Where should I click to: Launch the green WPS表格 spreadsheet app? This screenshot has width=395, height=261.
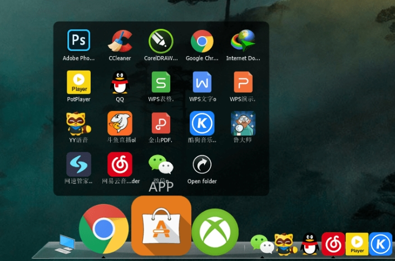[161, 82]
